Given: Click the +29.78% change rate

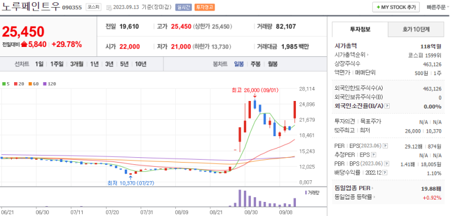Looking at the screenshot, I should point(67,45).
